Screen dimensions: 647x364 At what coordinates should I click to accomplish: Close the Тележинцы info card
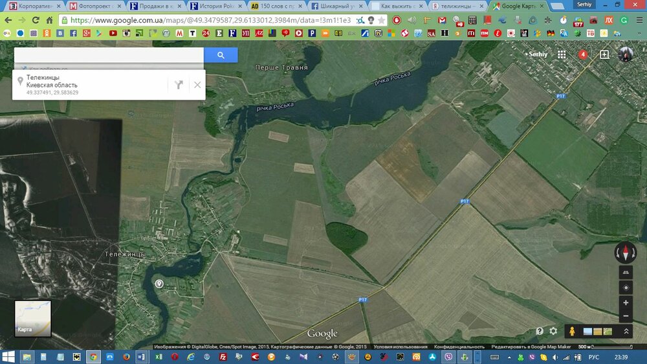(197, 85)
